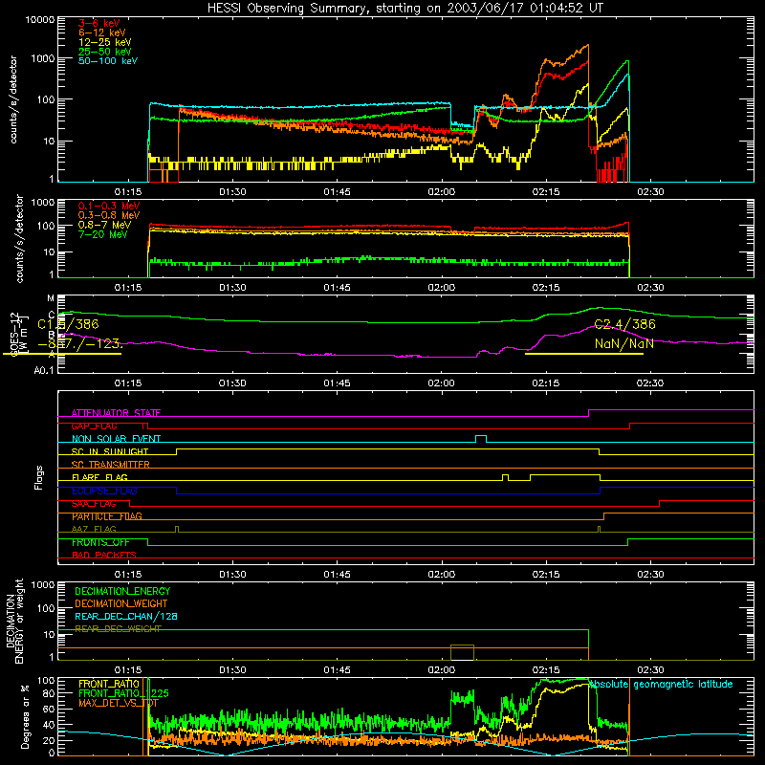Click the C1.5/386 flare annotation
This screenshot has height=765, width=765.
coord(68,324)
